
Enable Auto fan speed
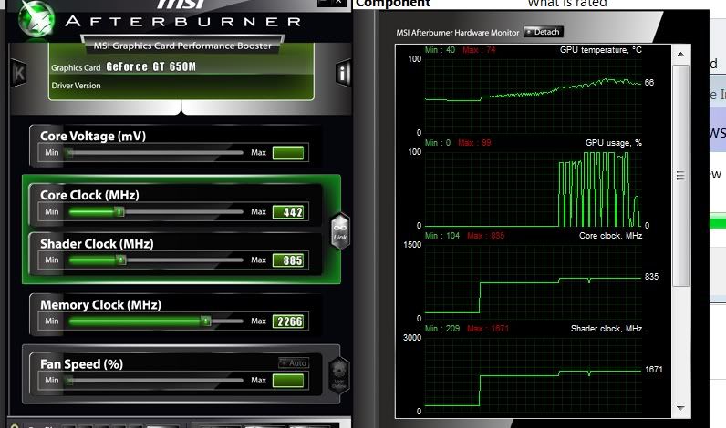[294, 362]
